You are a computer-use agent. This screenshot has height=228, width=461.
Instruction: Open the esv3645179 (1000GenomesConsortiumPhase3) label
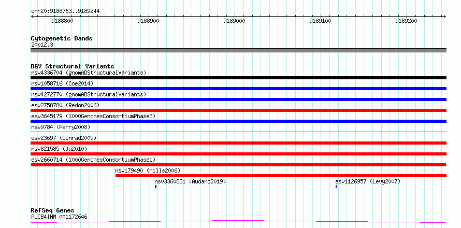93,116
